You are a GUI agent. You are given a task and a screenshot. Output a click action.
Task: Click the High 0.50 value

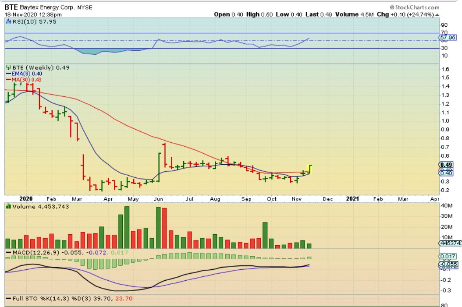(259, 14)
